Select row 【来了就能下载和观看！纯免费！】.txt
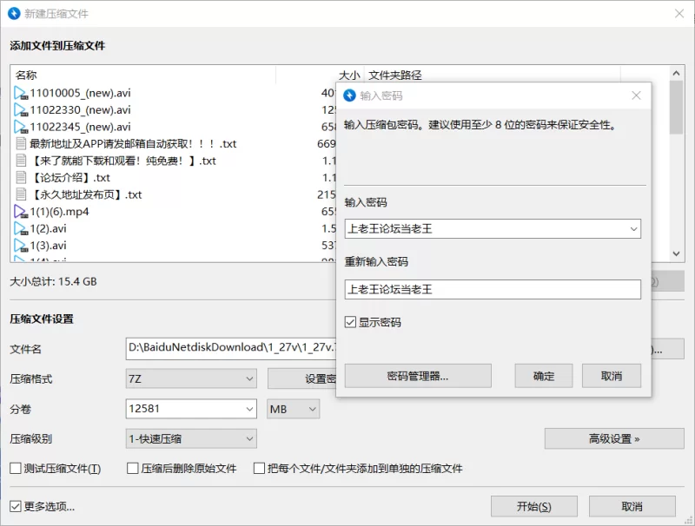Image resolution: width=695 pixels, height=526 pixels. (x=174, y=161)
